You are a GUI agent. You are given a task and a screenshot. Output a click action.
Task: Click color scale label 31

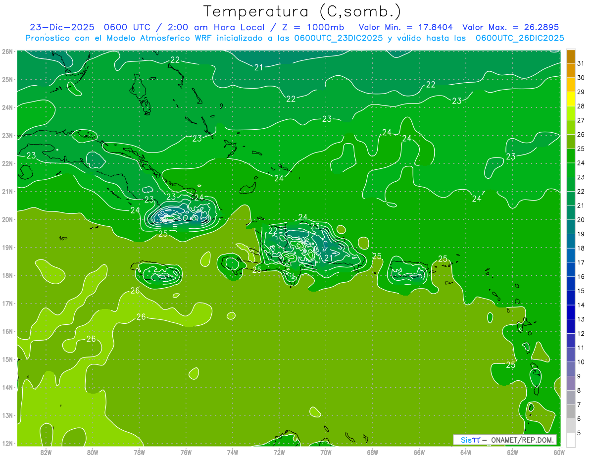(581, 63)
